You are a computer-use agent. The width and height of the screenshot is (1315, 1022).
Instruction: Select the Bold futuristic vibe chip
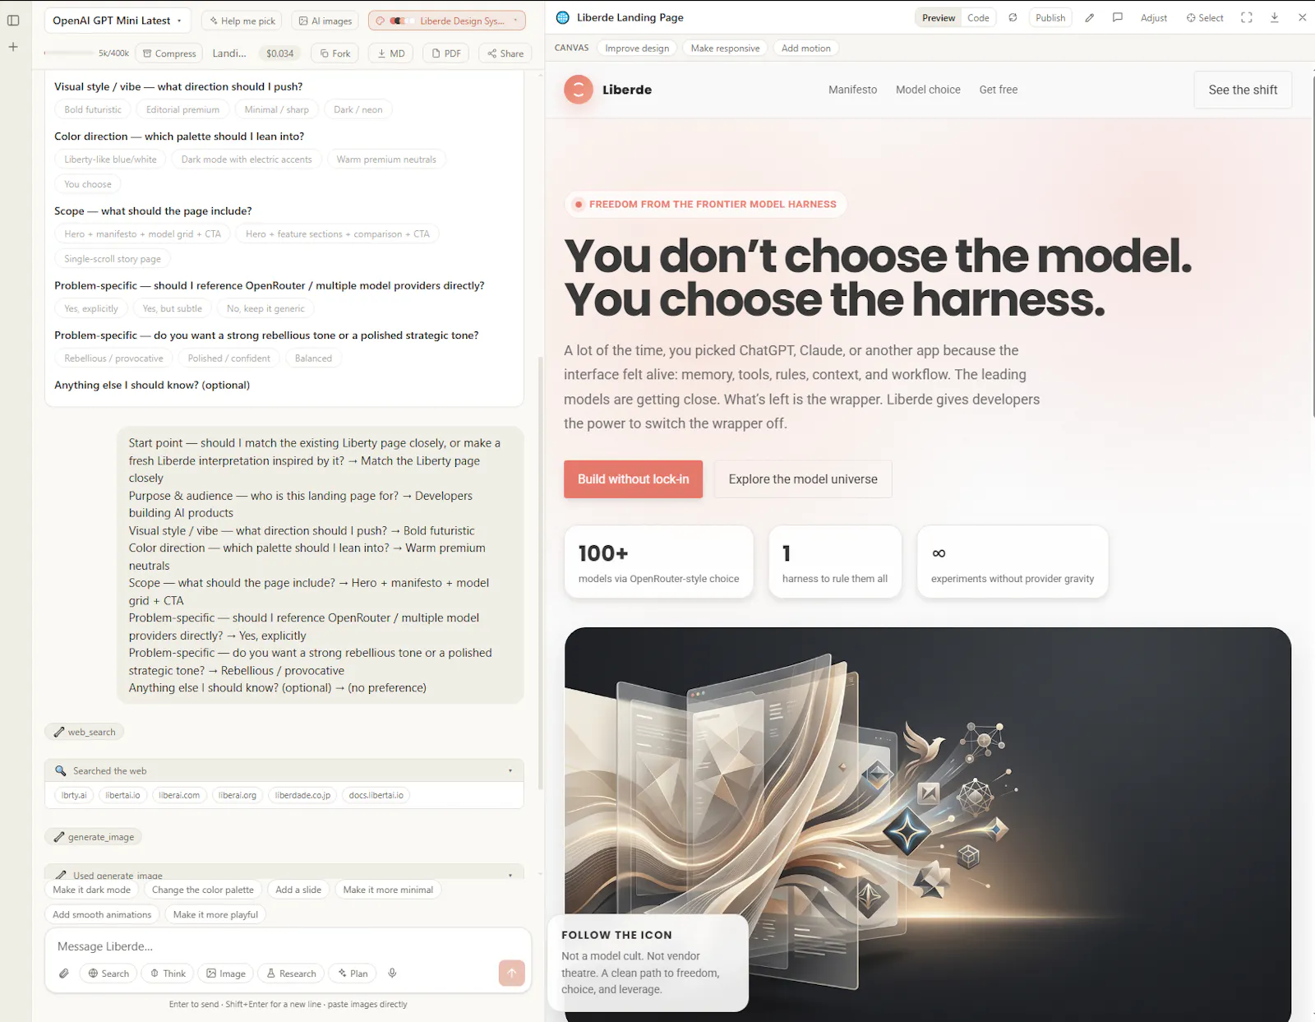[93, 109]
